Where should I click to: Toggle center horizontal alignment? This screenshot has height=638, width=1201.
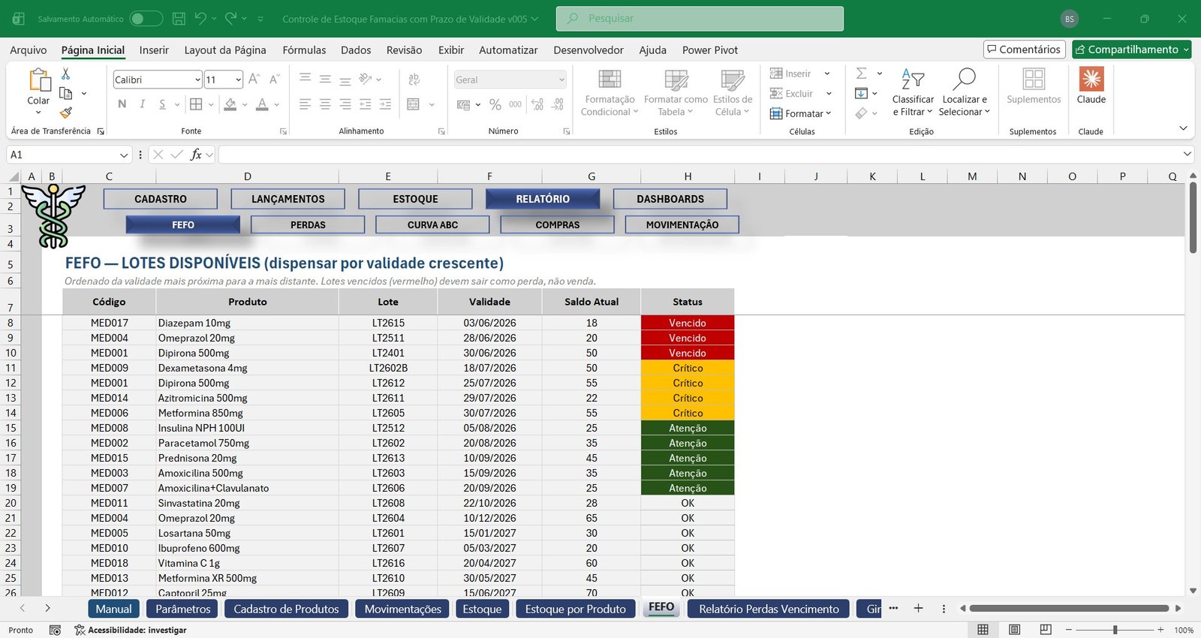click(x=325, y=104)
